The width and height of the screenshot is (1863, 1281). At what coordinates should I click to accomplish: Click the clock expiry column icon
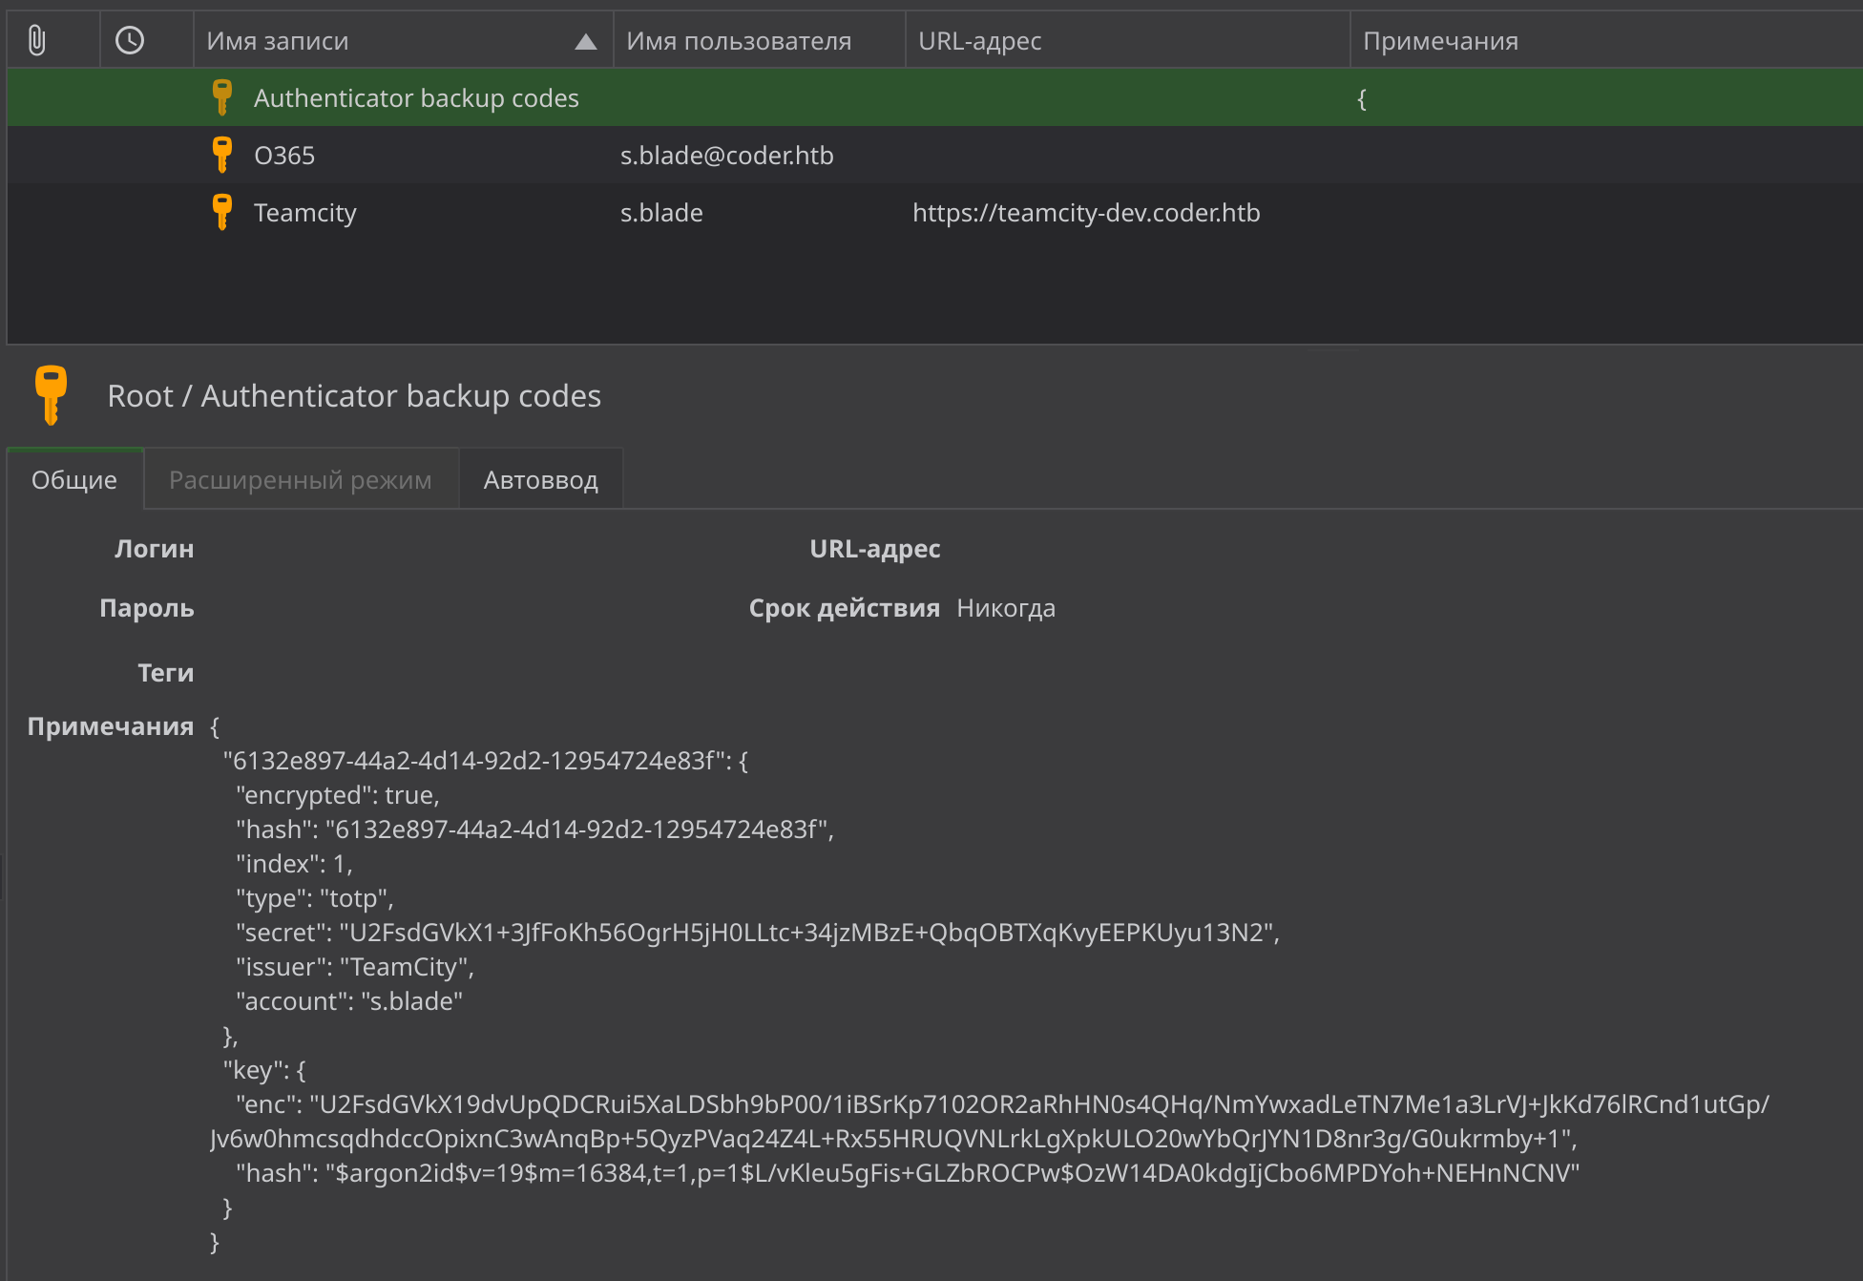(x=130, y=40)
